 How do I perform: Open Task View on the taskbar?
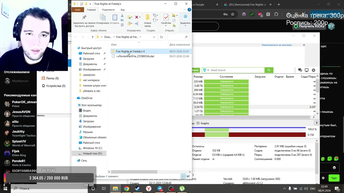104,189
